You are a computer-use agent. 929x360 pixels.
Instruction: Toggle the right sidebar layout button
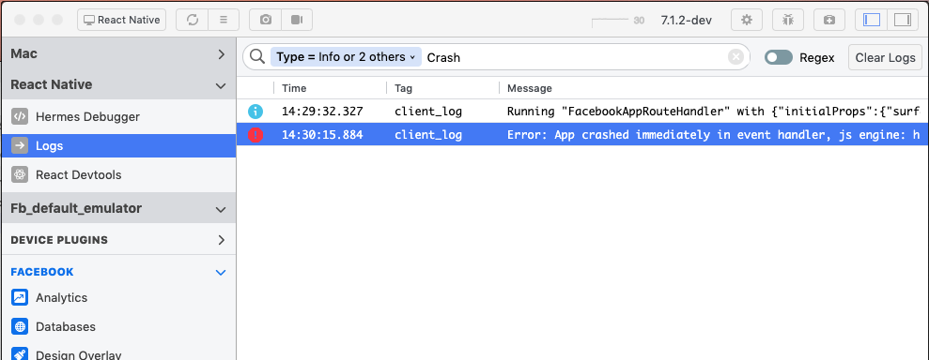tap(903, 20)
